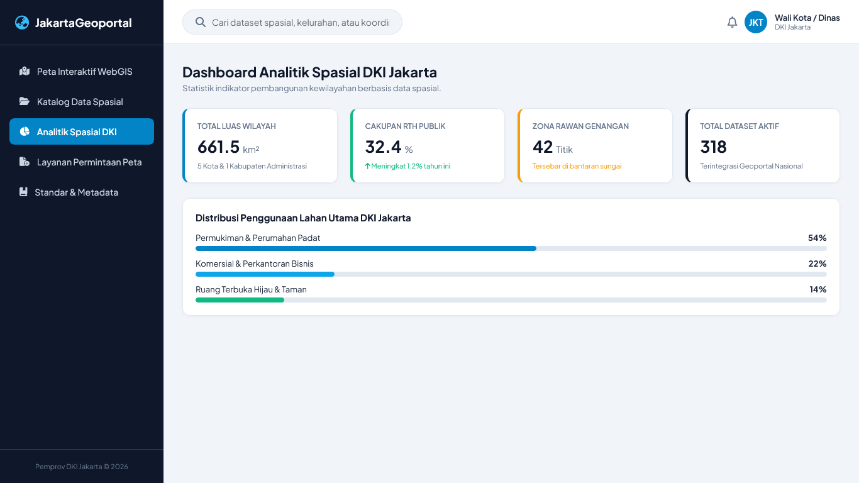Click the 22% percentage label

(817, 264)
